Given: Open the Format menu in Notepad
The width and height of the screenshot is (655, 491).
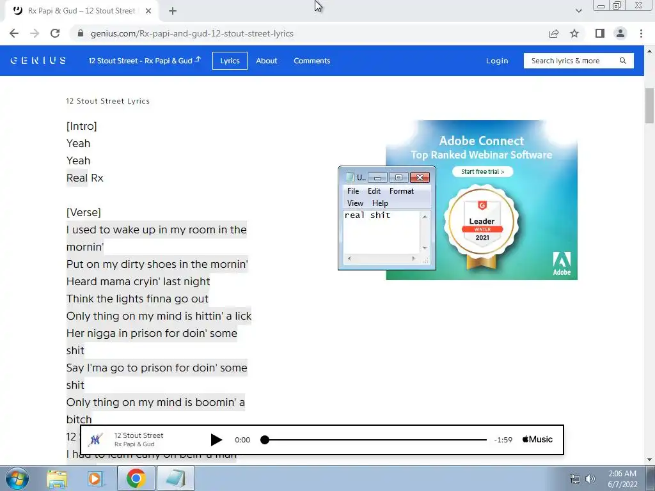Looking at the screenshot, I should [x=402, y=191].
